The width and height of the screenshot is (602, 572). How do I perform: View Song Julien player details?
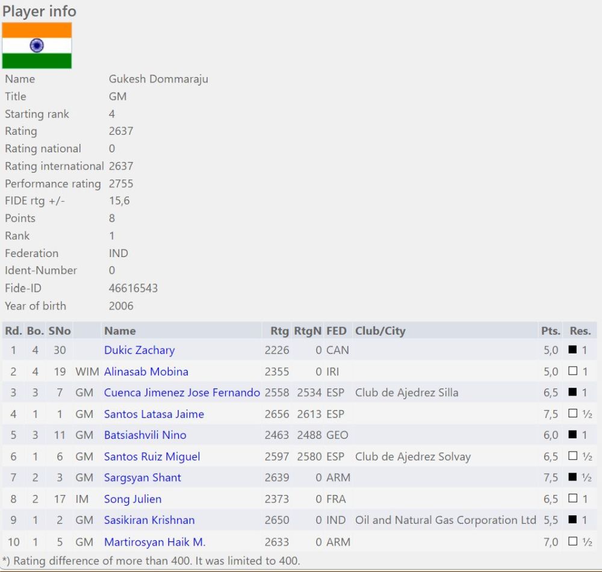(x=132, y=499)
